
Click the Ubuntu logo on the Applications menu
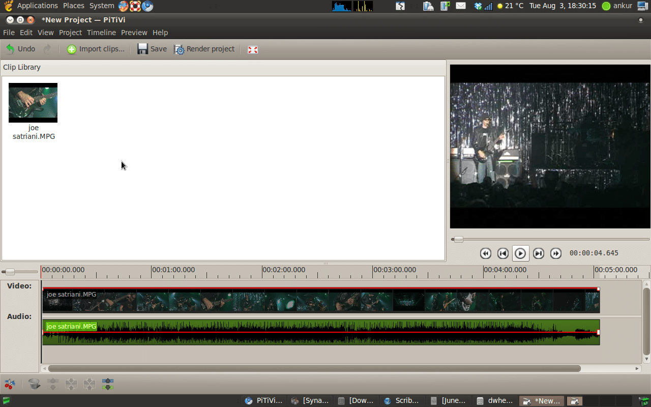click(9, 6)
